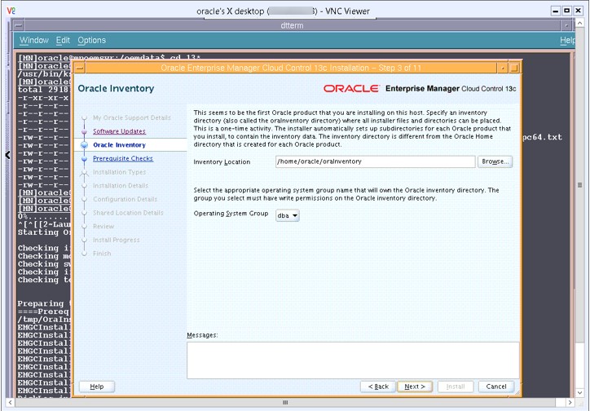Screen dimensions: 590x411
Task: Open the dtterm Window menu
Action: point(34,40)
